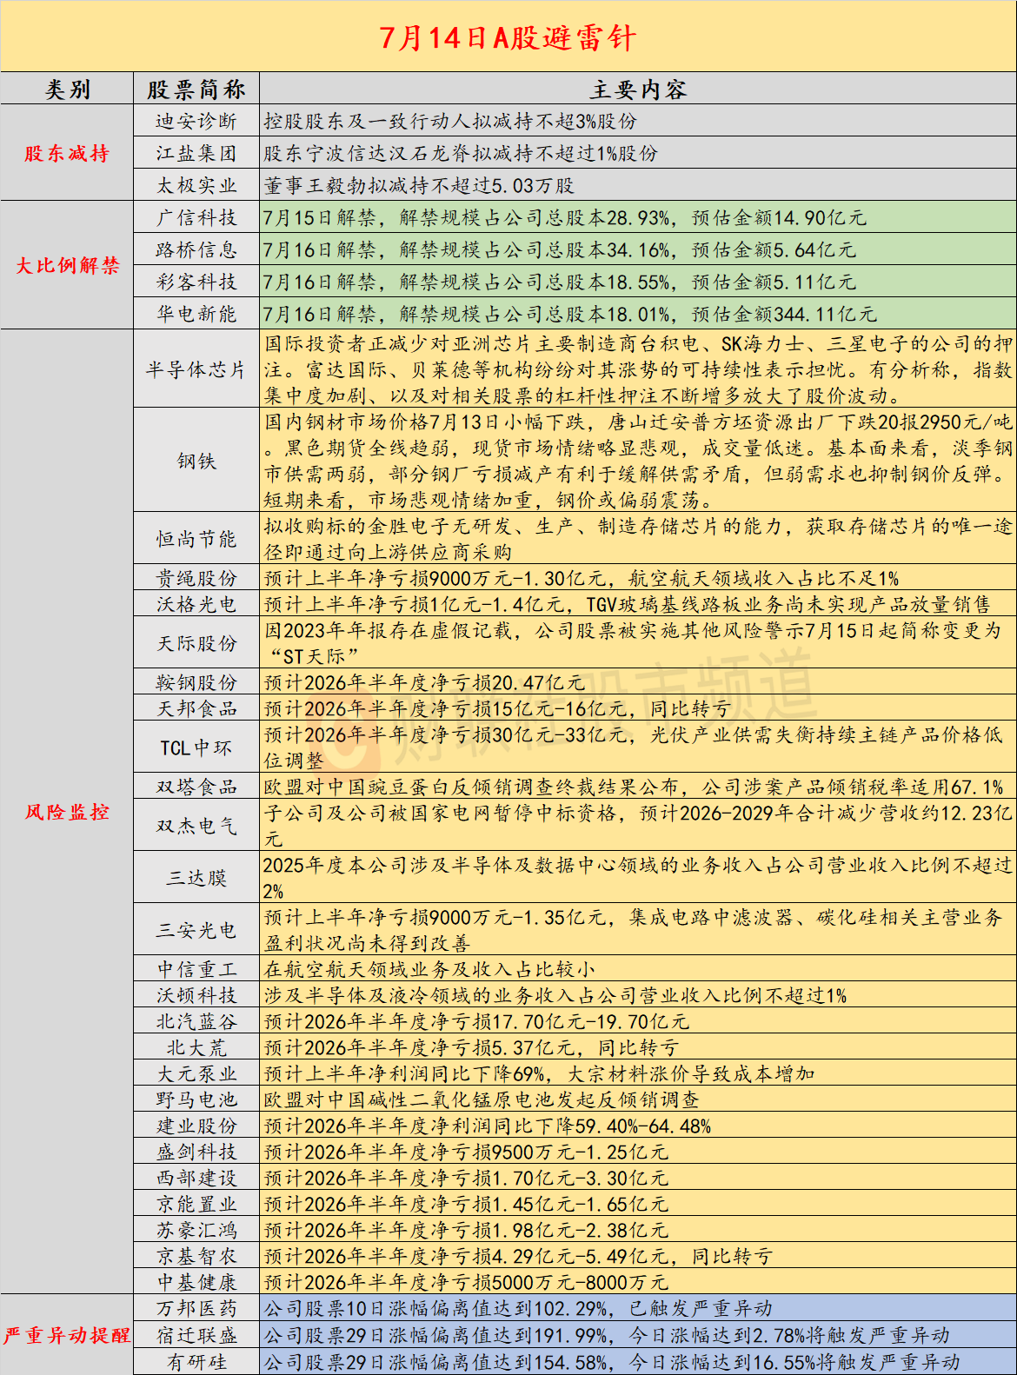
Task: Click the '股票简称' column header
Action: [x=196, y=90]
